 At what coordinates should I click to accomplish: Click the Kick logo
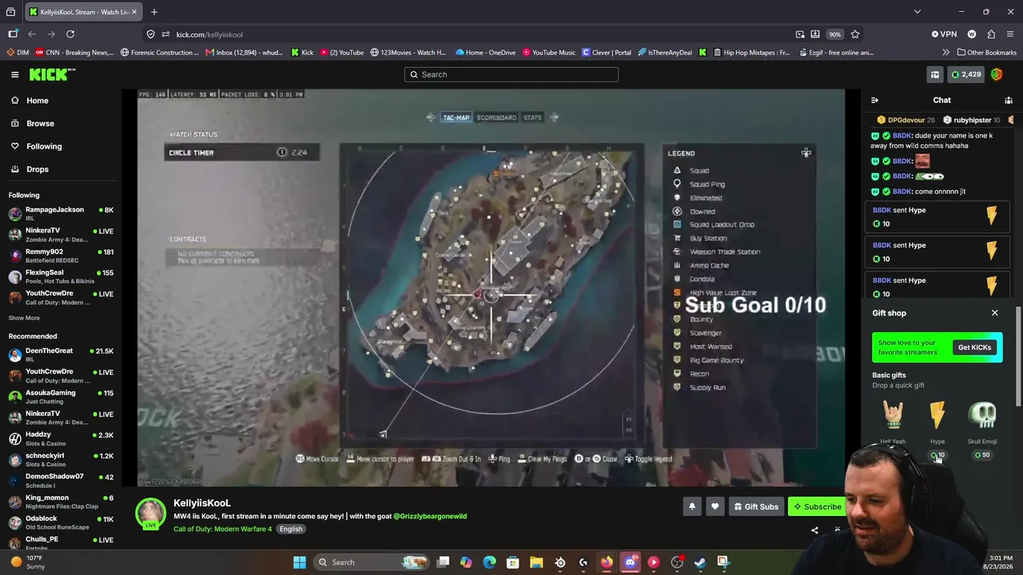coord(51,74)
